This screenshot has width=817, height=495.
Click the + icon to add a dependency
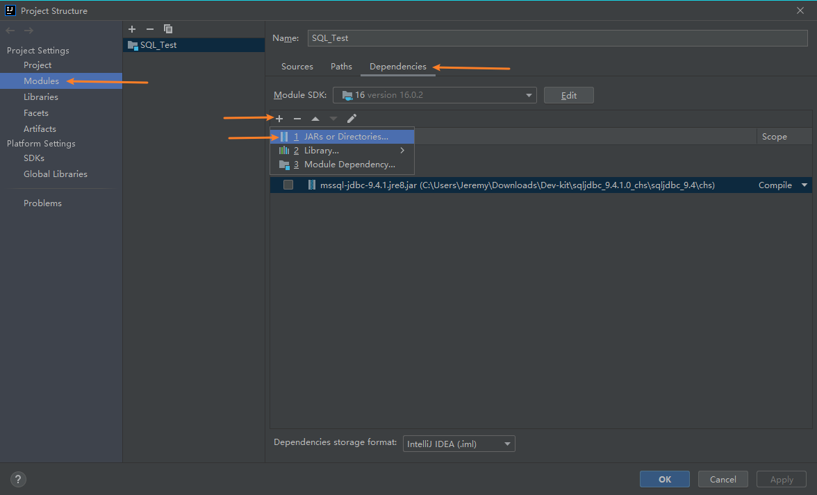point(279,119)
